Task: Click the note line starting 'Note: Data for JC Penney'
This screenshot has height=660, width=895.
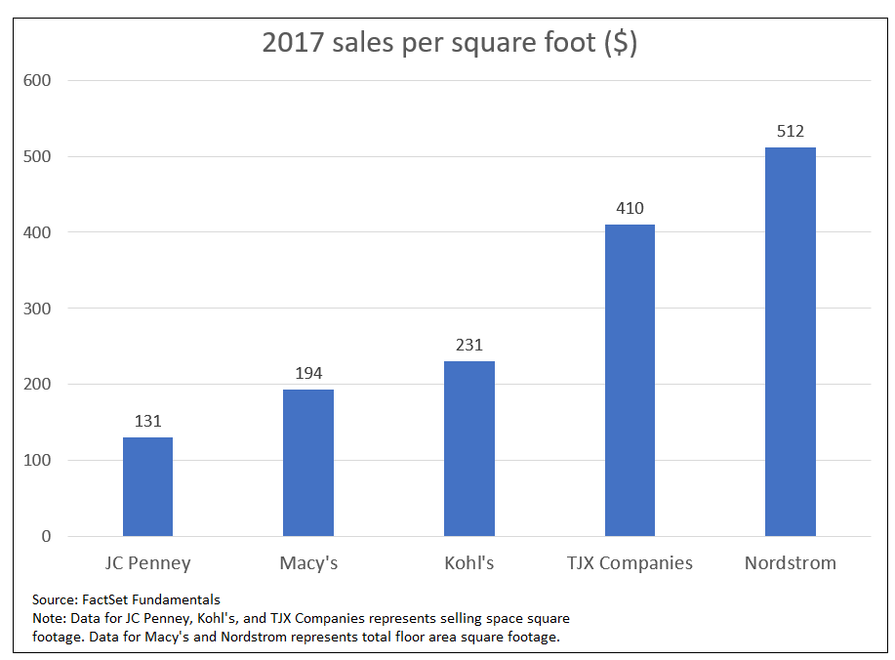Action: point(301,618)
